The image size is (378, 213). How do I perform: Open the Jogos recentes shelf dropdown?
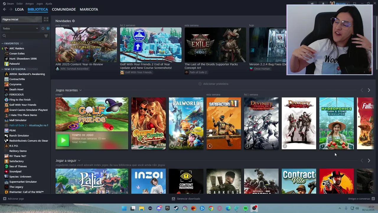point(80,90)
